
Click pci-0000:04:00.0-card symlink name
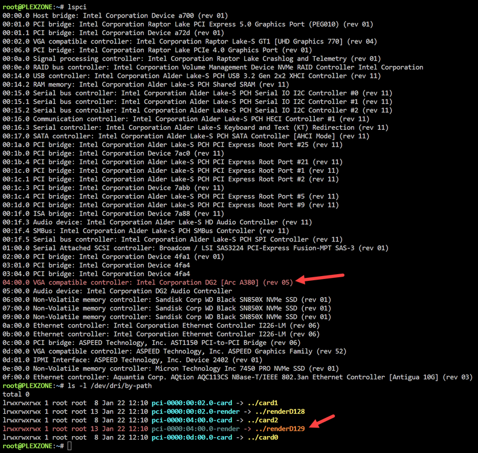192,420
